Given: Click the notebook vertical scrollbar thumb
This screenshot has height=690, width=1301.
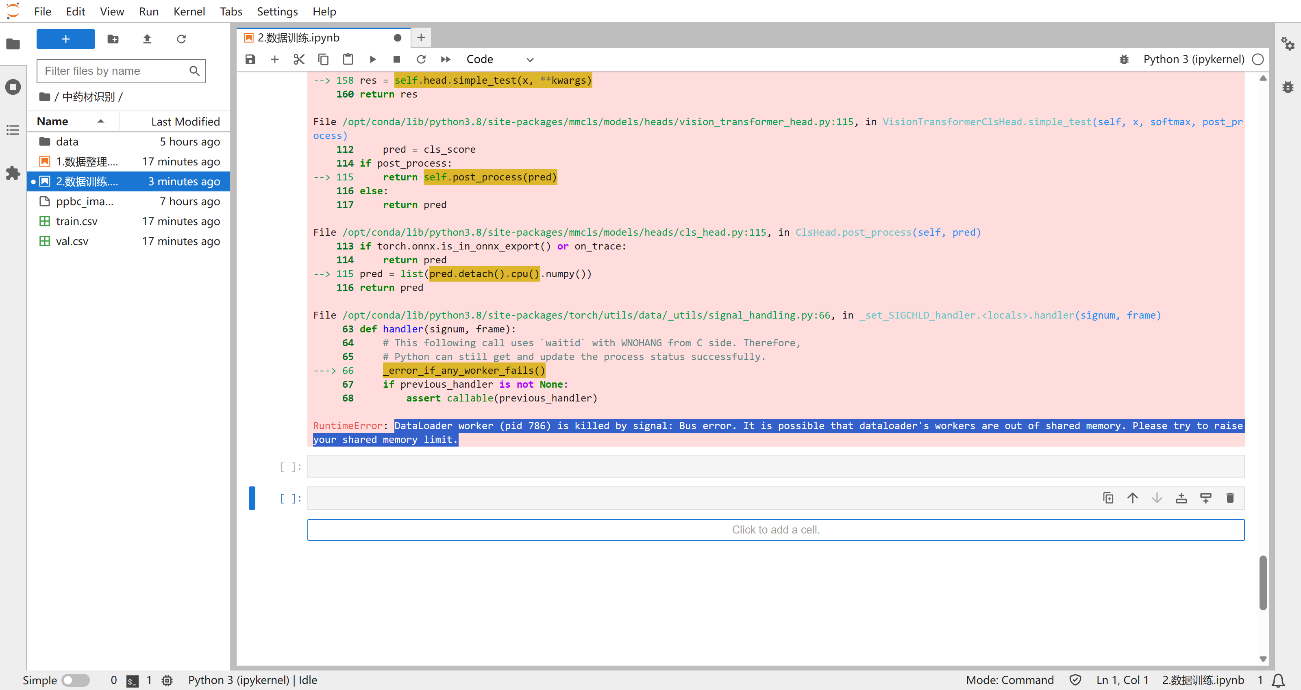Looking at the screenshot, I should [1263, 582].
